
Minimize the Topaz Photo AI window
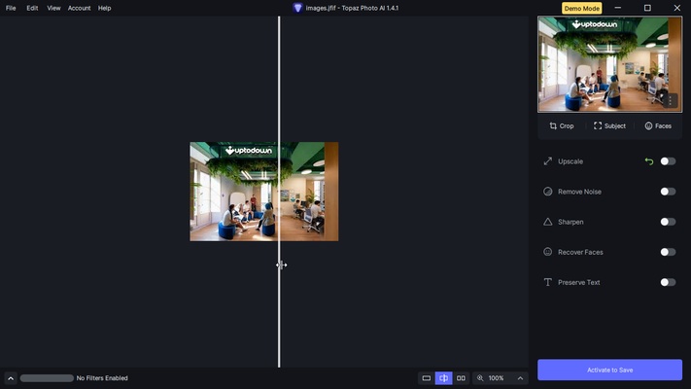point(618,8)
